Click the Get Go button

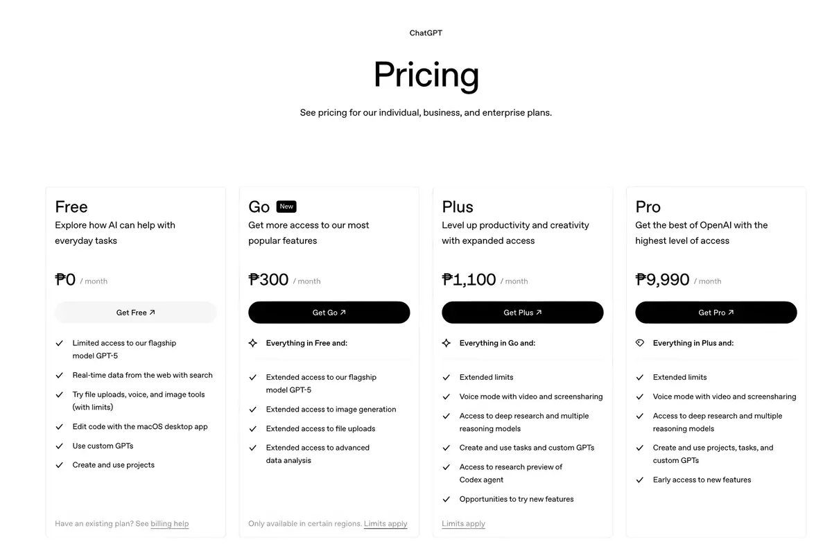tap(329, 312)
